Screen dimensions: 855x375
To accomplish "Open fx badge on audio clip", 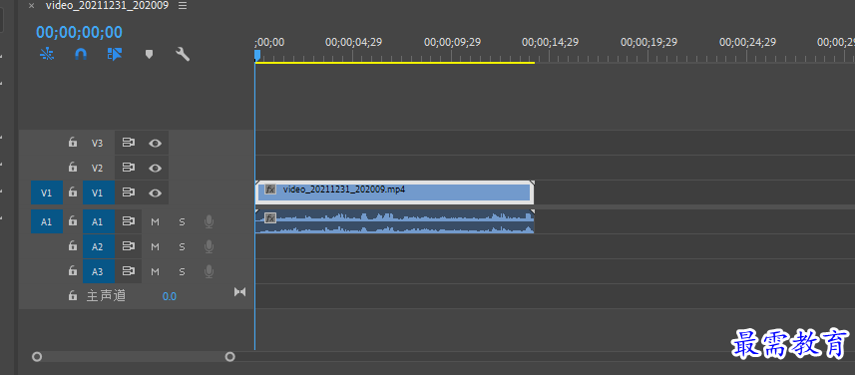I will click(x=270, y=218).
